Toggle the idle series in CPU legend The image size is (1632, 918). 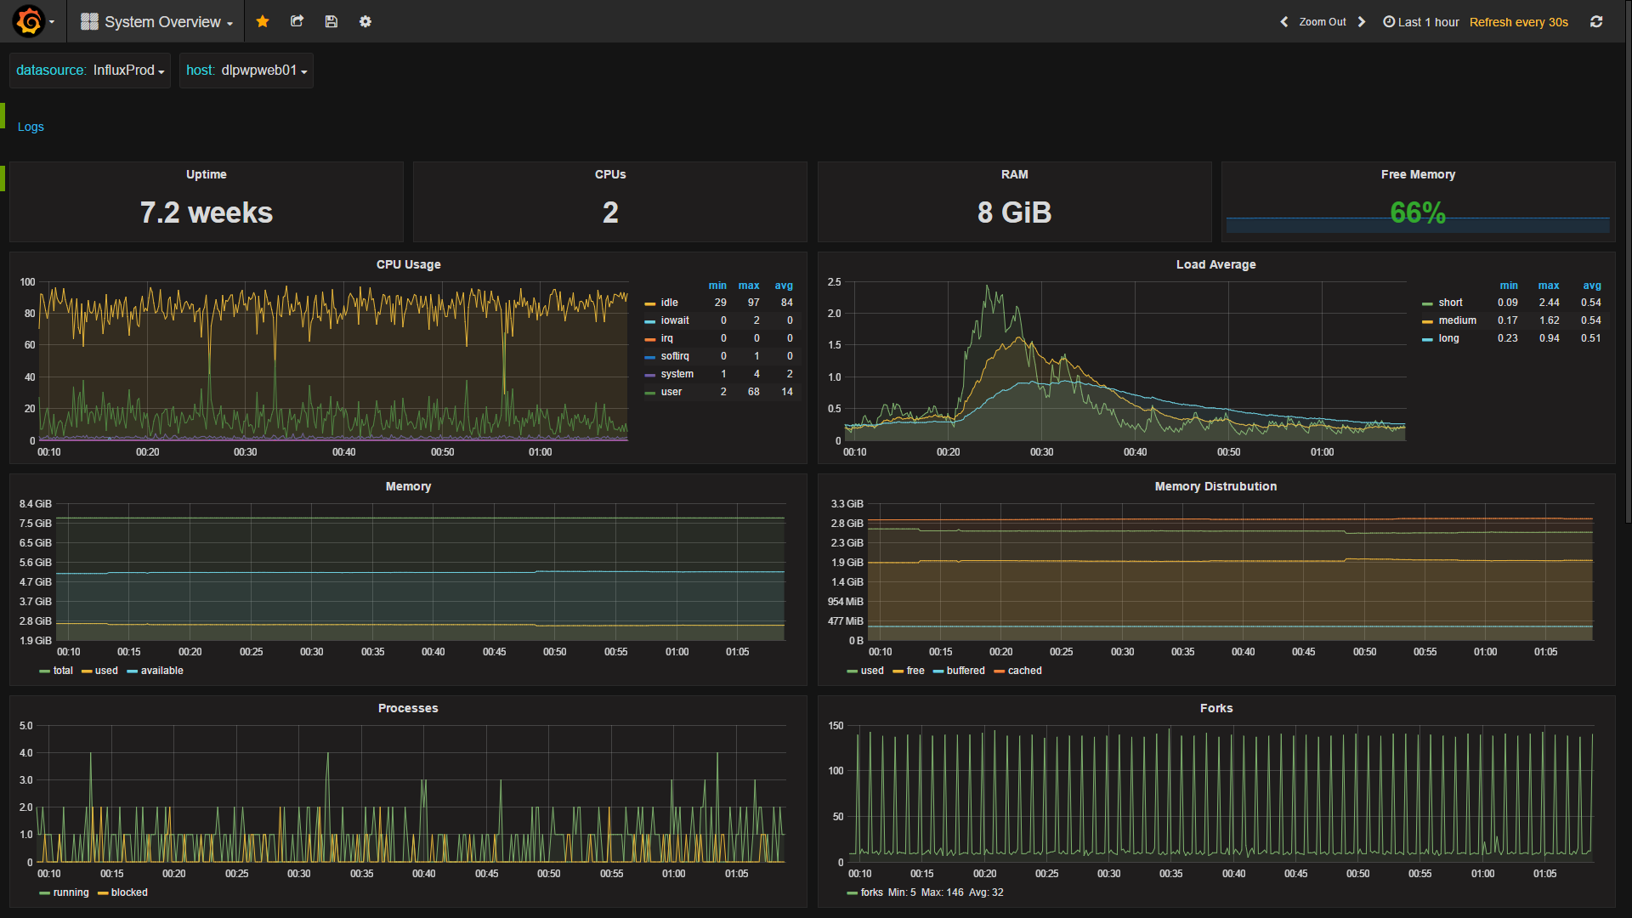click(669, 303)
